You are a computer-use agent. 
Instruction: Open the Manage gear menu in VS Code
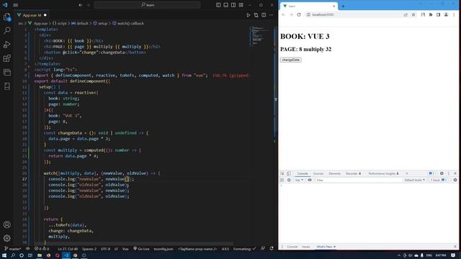pyautogui.click(x=7, y=238)
